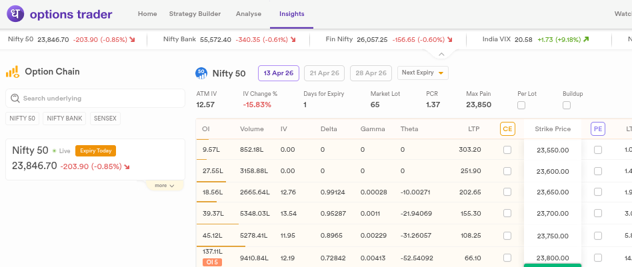
Task: Tick the CE checkbox for 23,550.00 strike
Action: pos(507,150)
